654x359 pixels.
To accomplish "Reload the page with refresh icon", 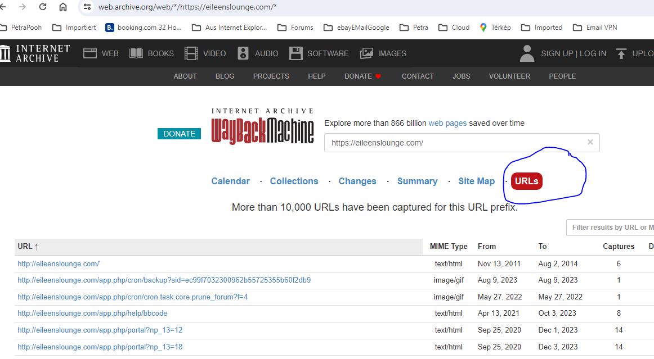I will tap(43, 7).
